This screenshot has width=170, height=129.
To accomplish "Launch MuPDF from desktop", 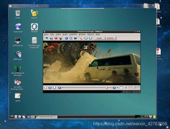I will (x=34, y=28).
